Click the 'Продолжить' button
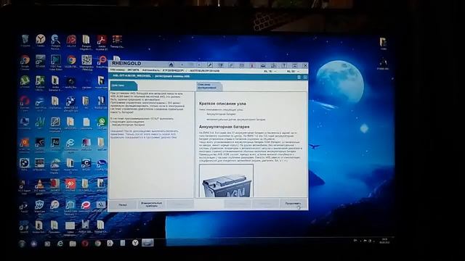Screen dimensions: 465x261 293,204
